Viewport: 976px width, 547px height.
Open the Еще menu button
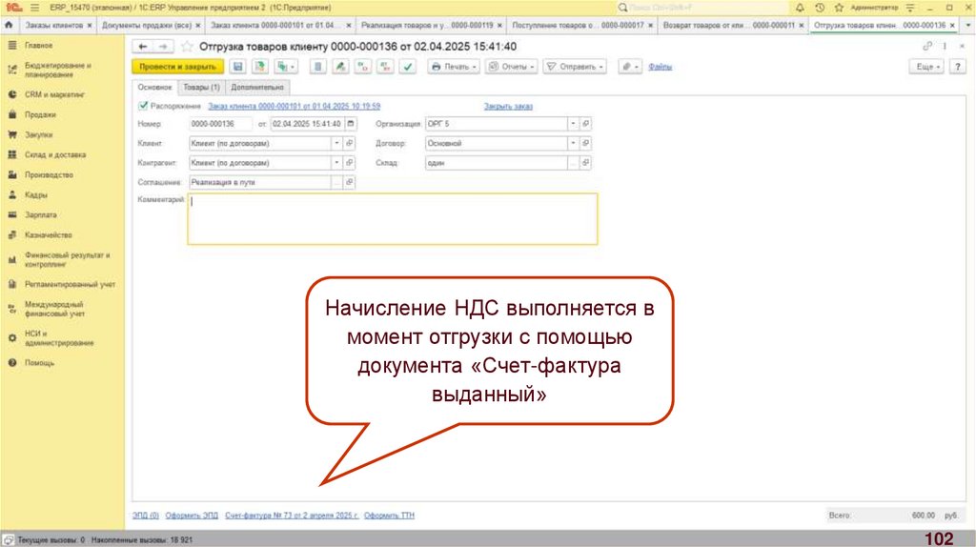[x=926, y=67]
